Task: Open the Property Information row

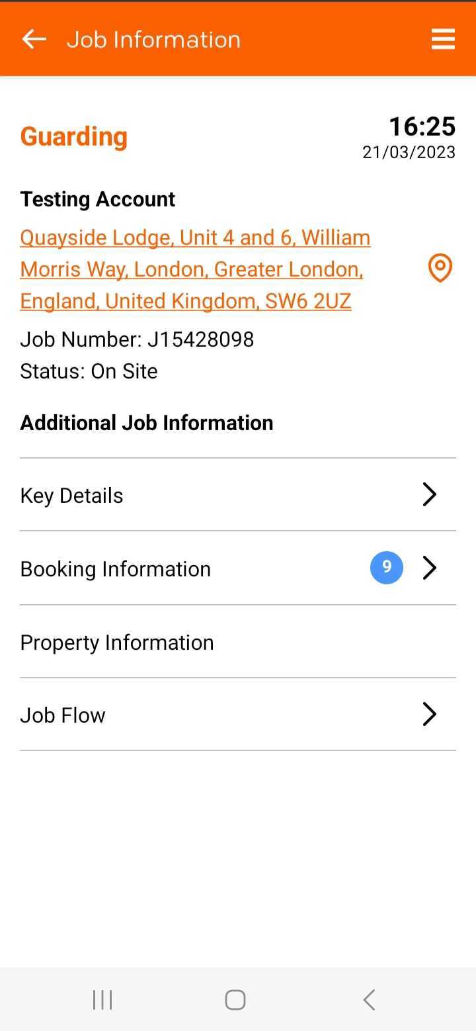Action: (238, 641)
